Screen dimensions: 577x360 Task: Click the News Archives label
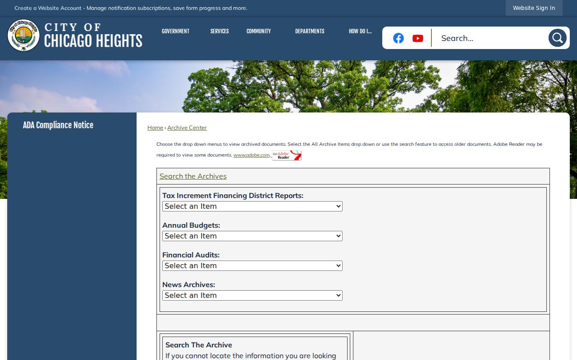click(189, 285)
